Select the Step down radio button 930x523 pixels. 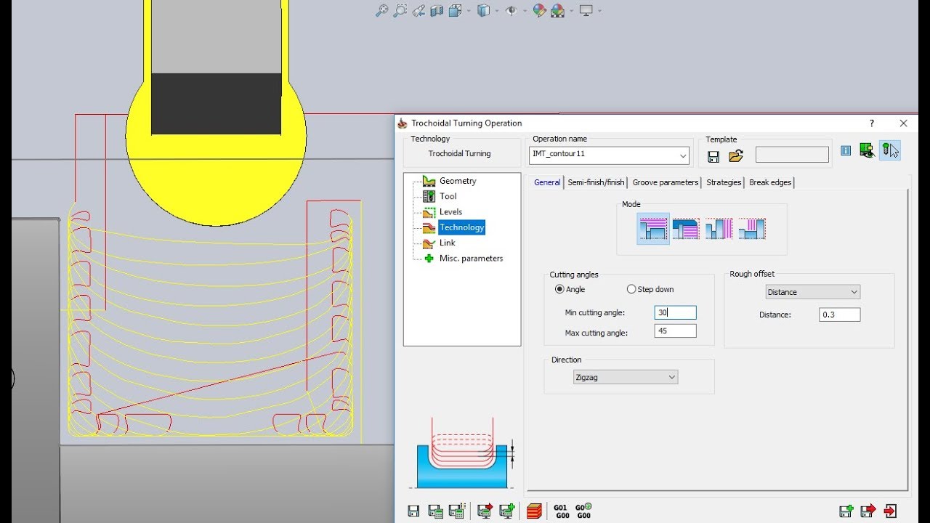tap(631, 289)
